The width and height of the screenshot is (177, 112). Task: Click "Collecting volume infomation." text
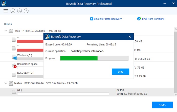point(87,51)
